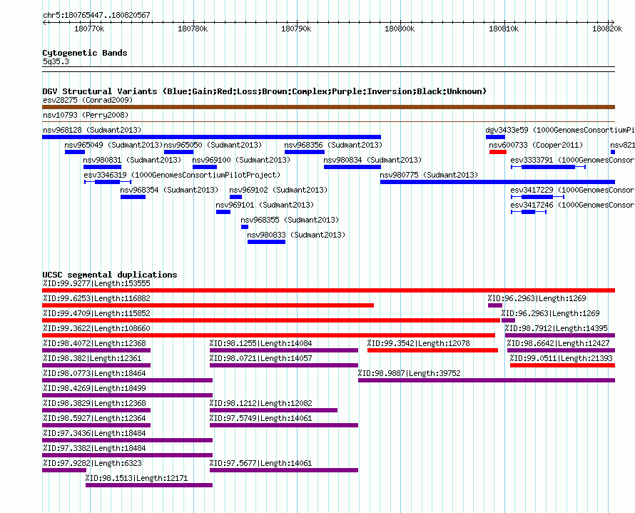Click the 180800k ruler tick label
Screen dimensions: 635x513
400,29
